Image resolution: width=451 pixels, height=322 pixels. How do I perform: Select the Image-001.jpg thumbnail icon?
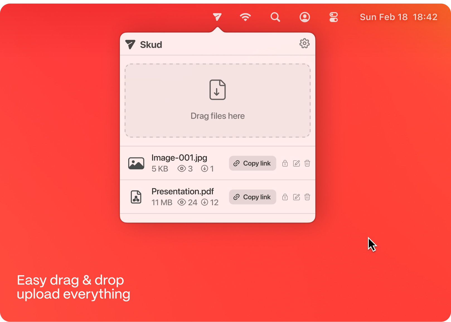pyautogui.click(x=136, y=163)
